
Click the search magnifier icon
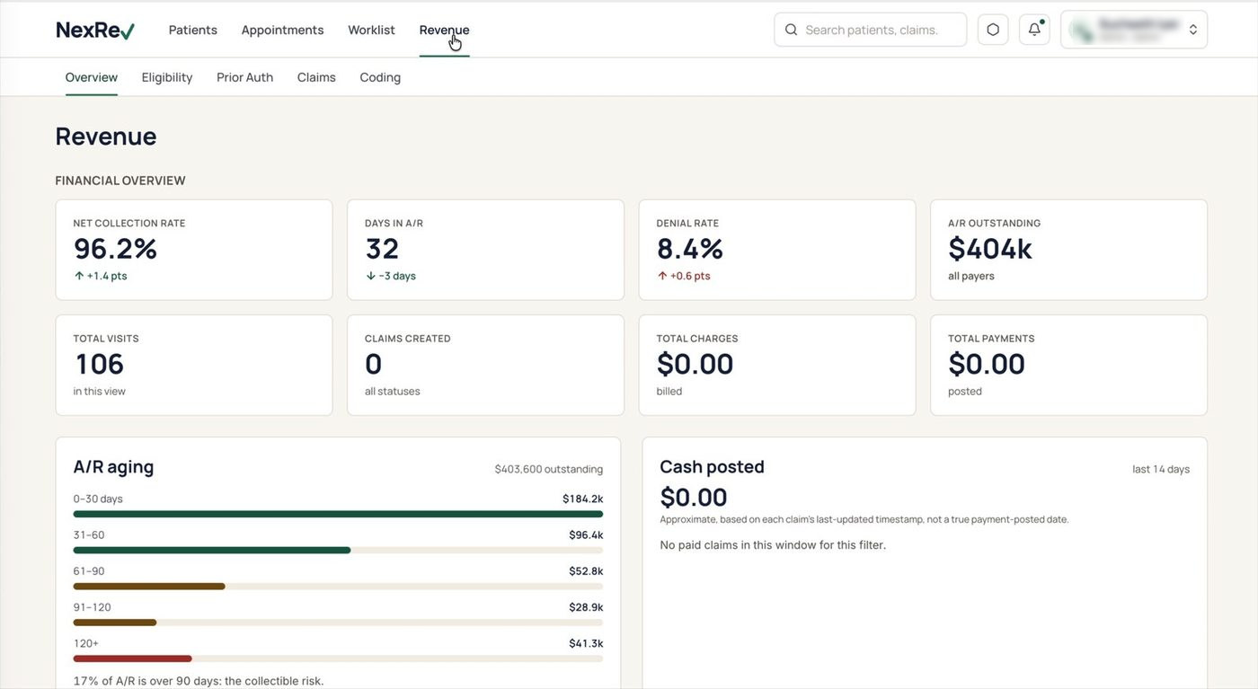tap(791, 30)
